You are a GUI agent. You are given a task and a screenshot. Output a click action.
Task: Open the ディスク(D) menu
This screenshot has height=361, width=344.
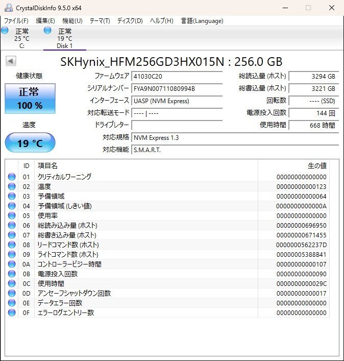click(130, 21)
